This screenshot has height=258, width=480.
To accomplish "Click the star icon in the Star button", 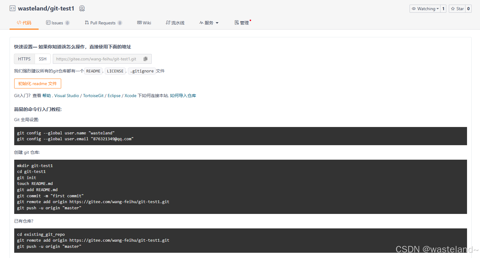I will pyautogui.click(x=453, y=9).
